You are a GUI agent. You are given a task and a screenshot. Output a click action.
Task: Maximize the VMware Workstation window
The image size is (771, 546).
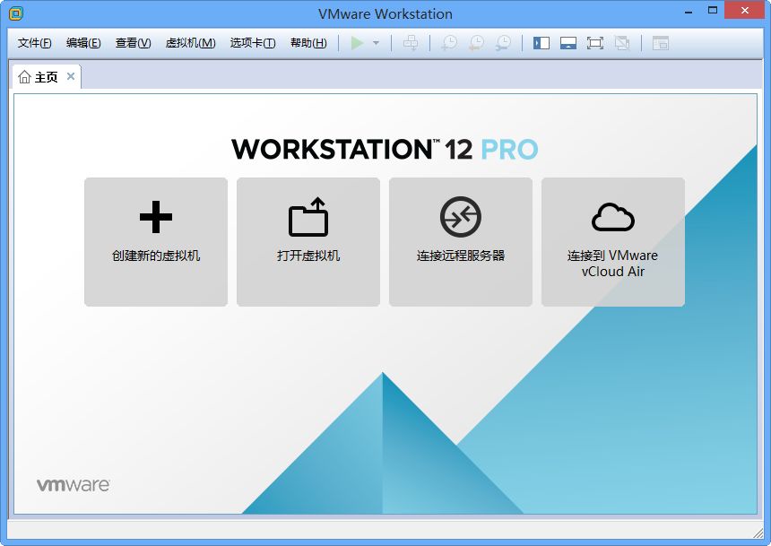(x=713, y=11)
